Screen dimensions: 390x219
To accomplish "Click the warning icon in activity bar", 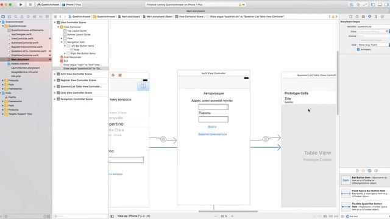I will click(240, 5).
